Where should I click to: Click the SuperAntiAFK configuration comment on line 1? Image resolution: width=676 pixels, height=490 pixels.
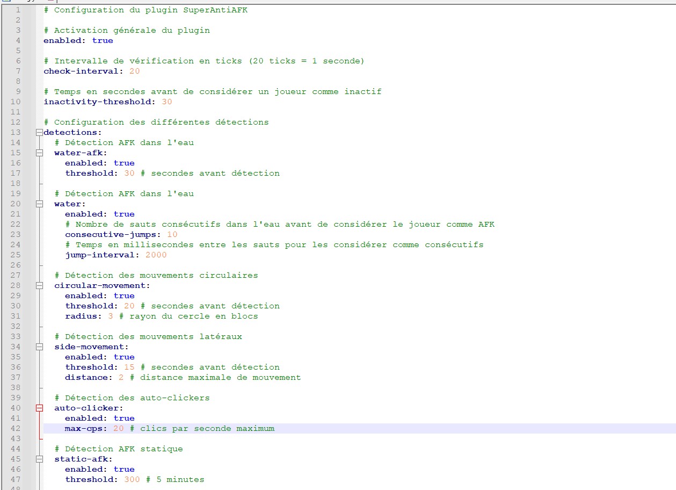[146, 10]
